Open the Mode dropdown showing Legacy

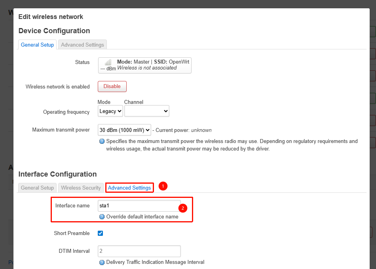tap(110, 111)
